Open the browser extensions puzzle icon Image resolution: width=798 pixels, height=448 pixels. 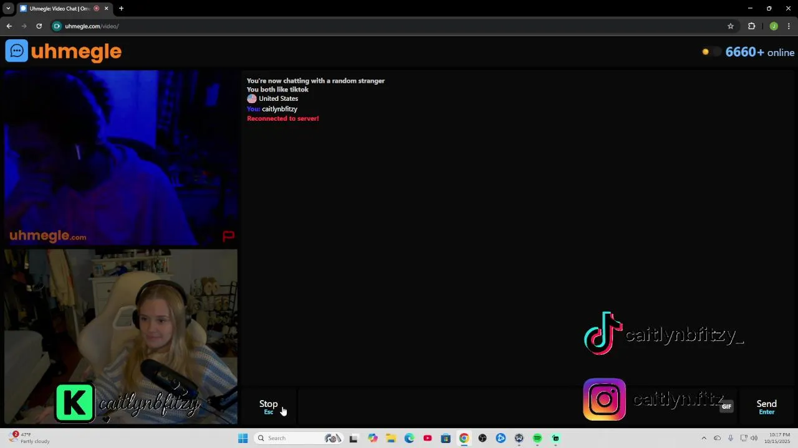click(751, 26)
